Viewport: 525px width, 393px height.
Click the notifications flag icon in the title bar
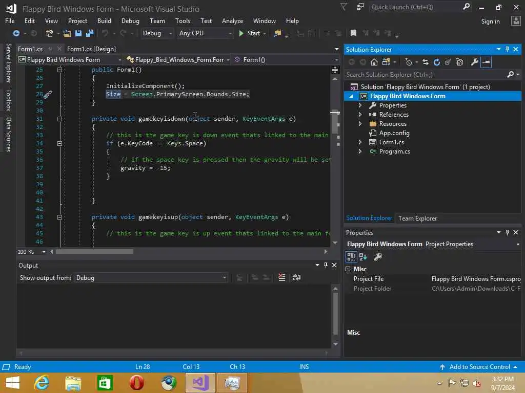point(344,7)
